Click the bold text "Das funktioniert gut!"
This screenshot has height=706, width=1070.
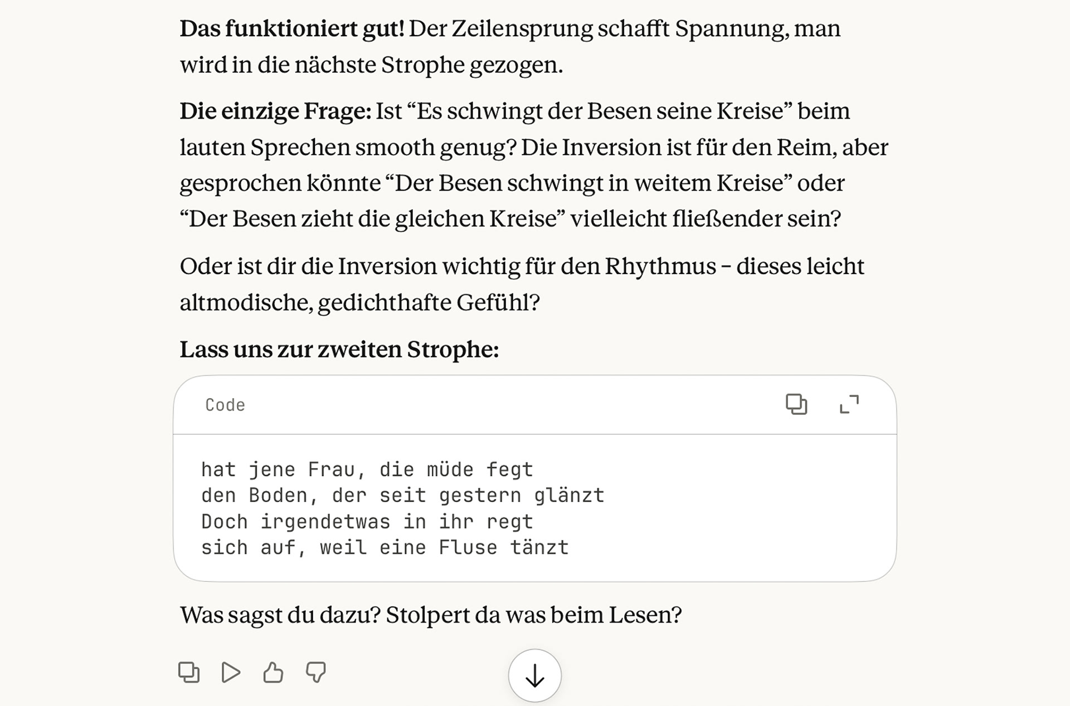tap(291, 28)
